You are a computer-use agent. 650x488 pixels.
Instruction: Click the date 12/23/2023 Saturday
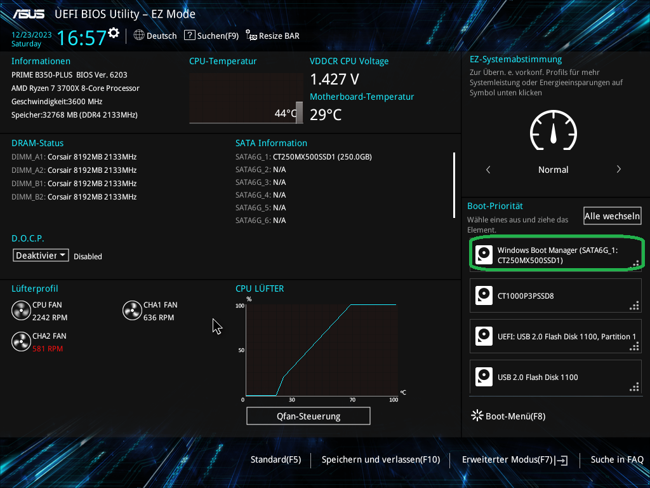click(32, 39)
